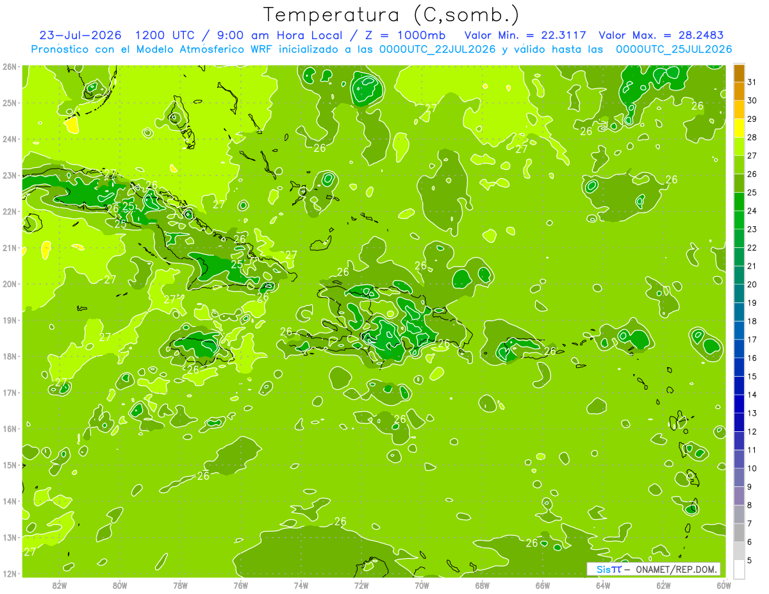
Task: Click the '12N' latitude axis label
Action: (x=10, y=573)
